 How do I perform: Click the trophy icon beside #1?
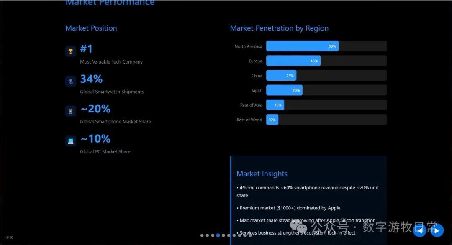tap(70, 51)
